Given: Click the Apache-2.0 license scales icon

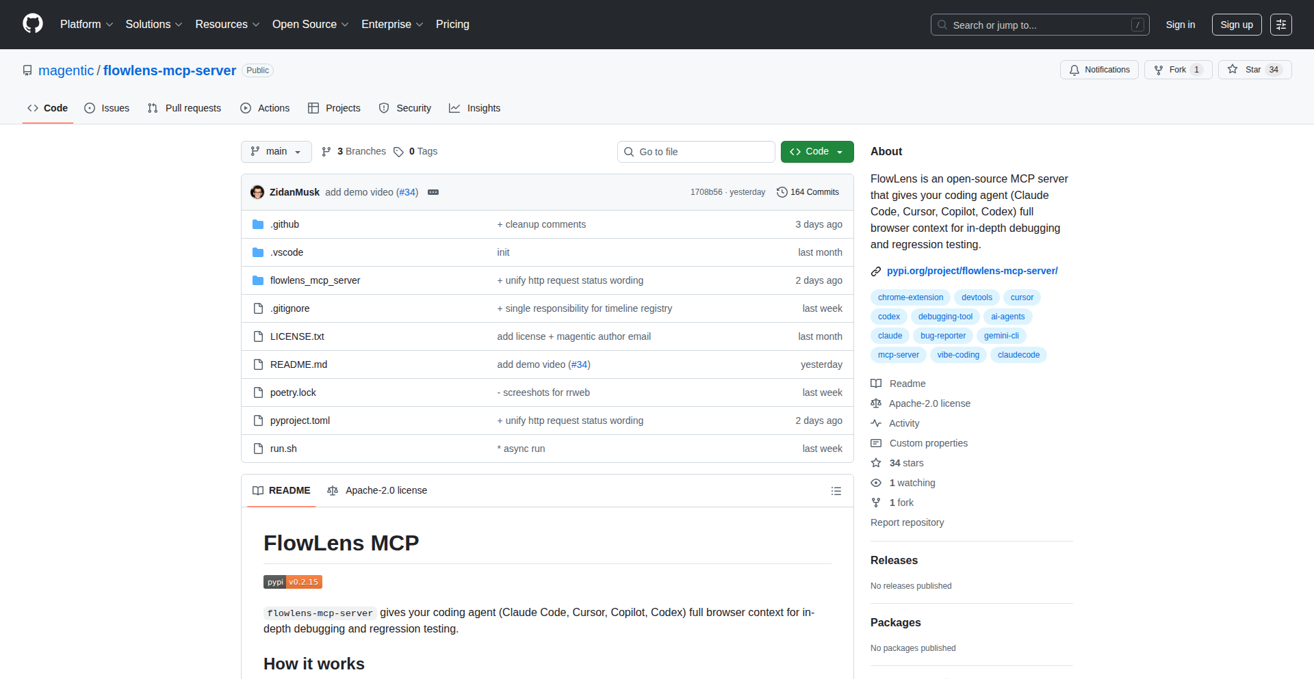Looking at the screenshot, I should pyautogui.click(x=876, y=403).
